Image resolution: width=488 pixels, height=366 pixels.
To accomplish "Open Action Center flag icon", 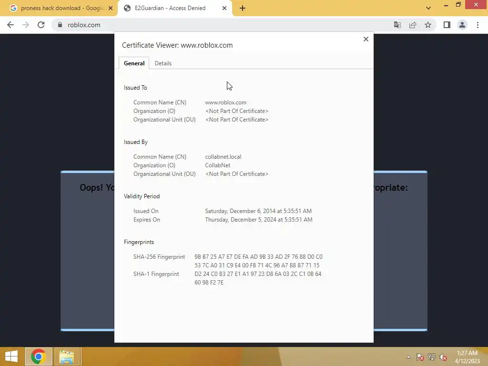I will click(420, 356).
